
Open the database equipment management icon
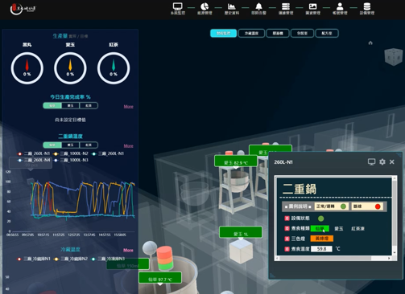pos(367,6)
